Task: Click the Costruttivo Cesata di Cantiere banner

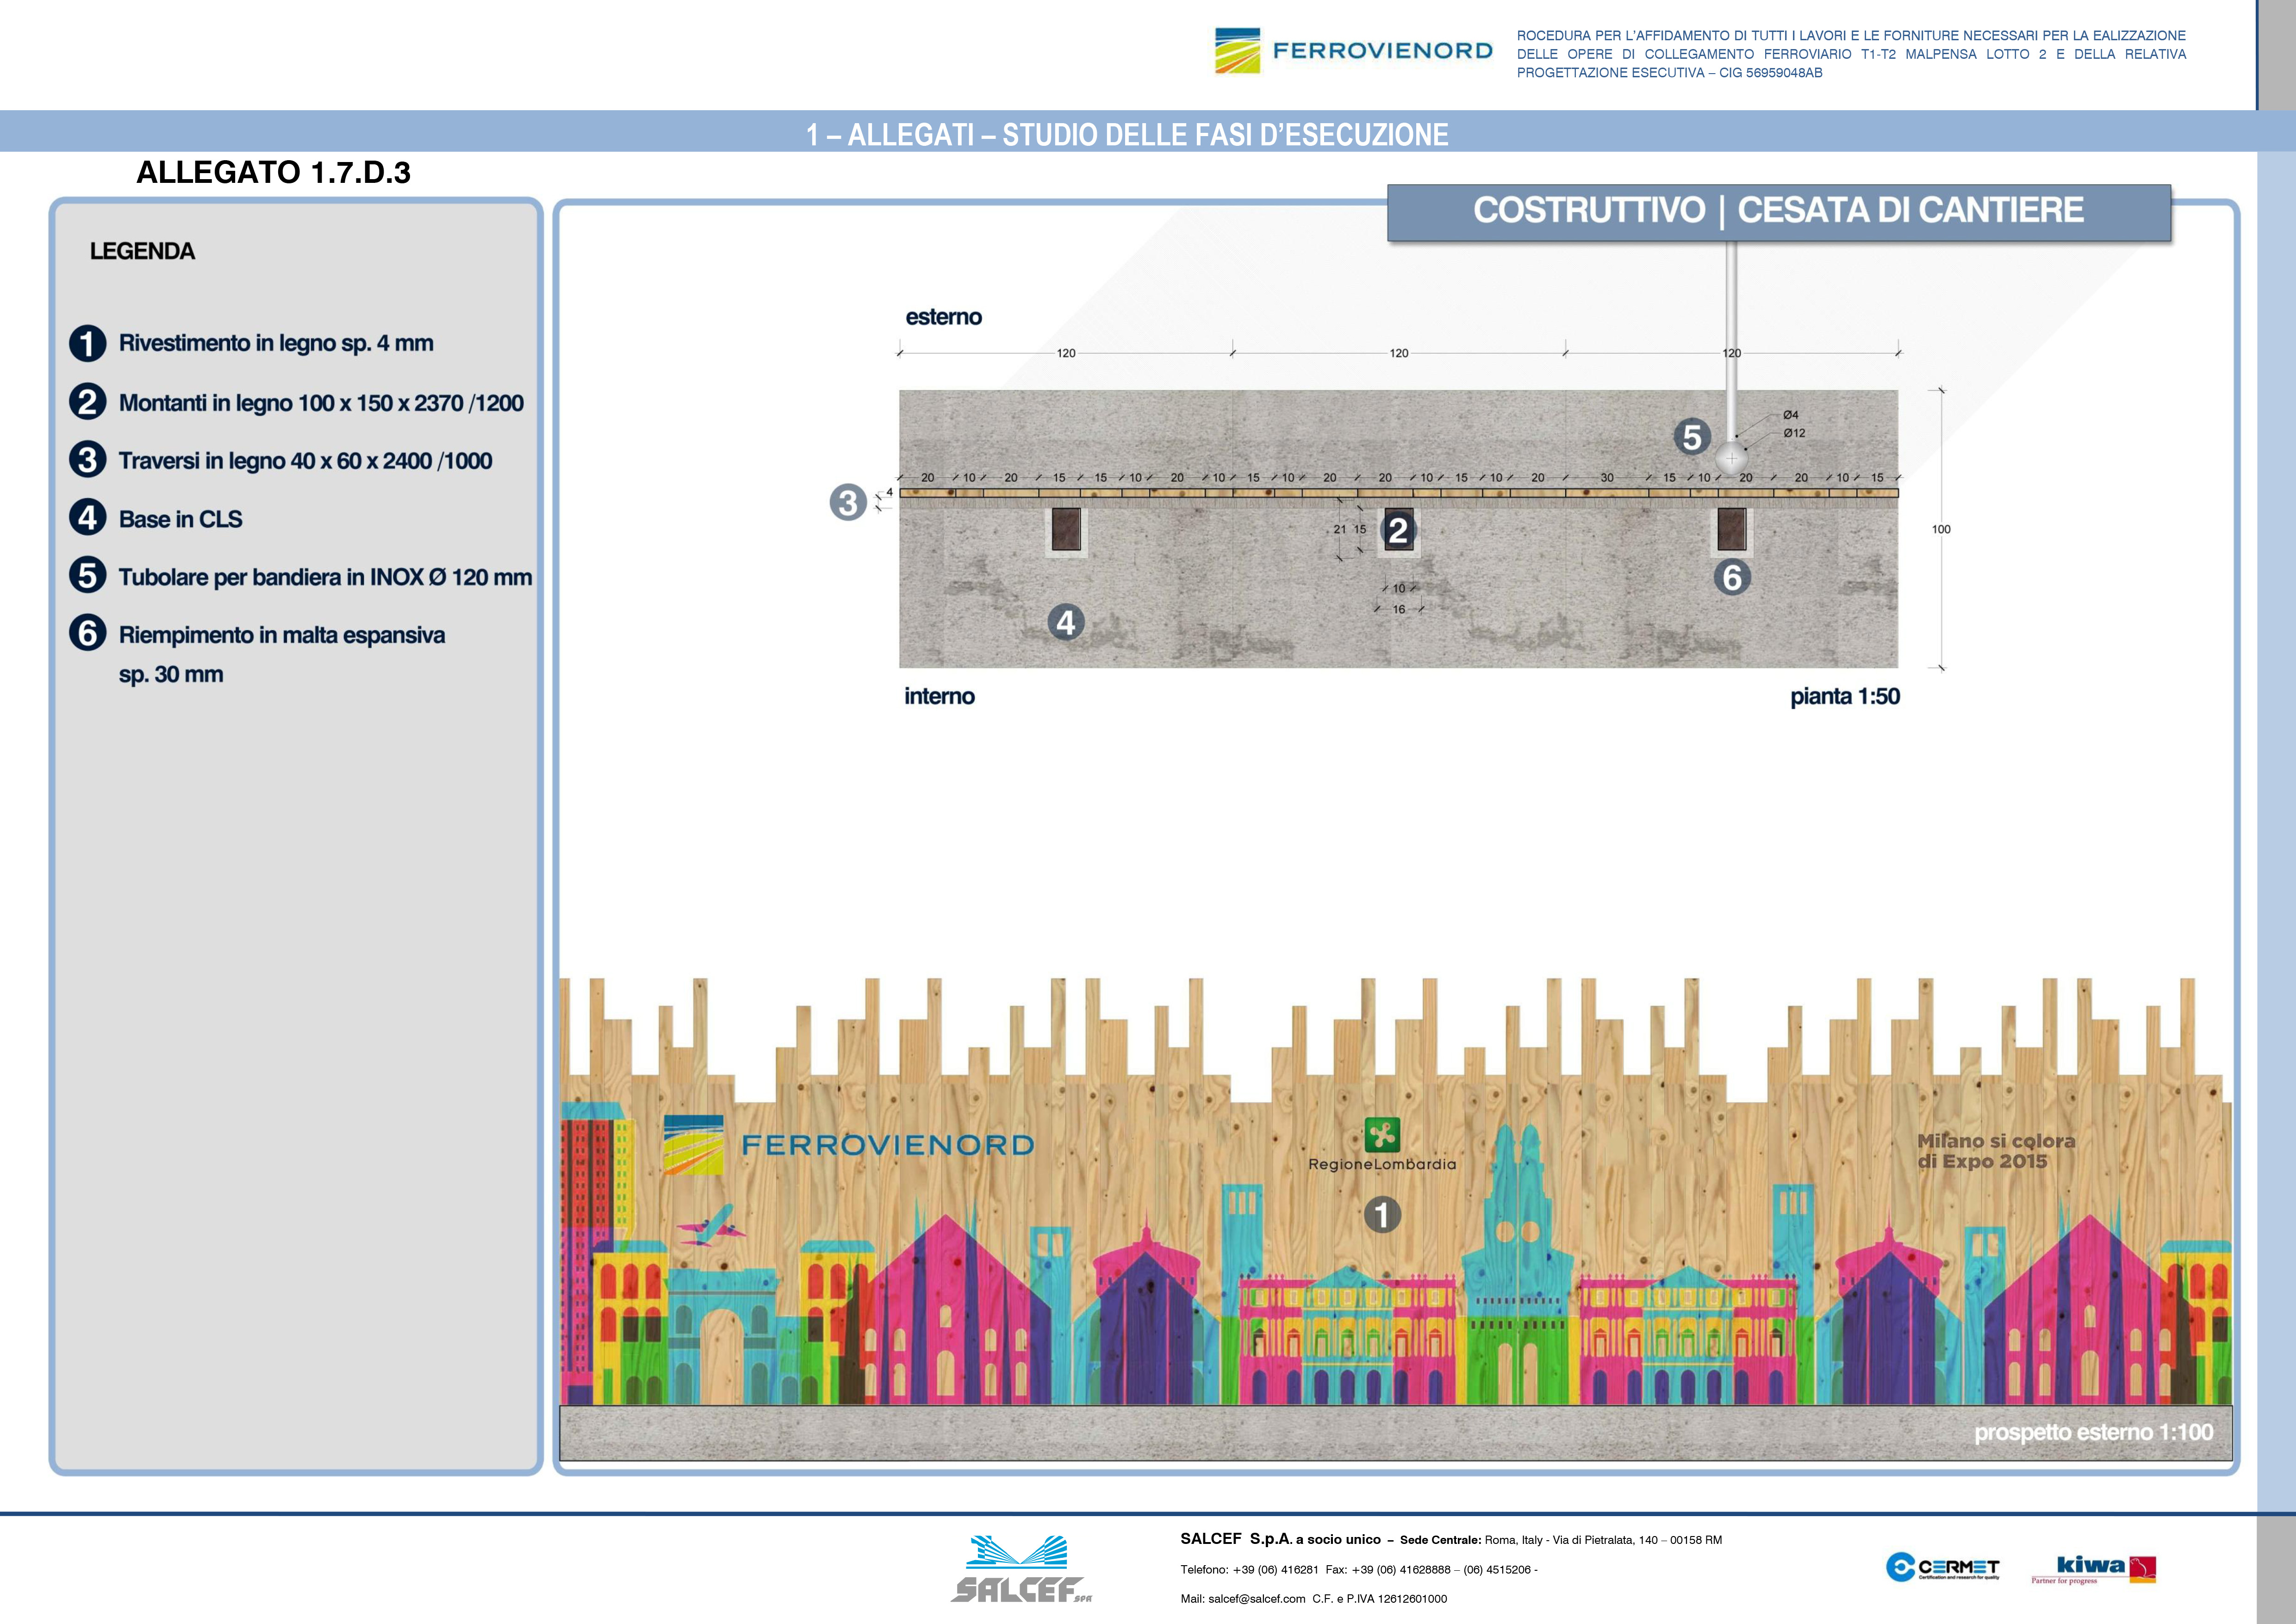Action: pos(1778,211)
